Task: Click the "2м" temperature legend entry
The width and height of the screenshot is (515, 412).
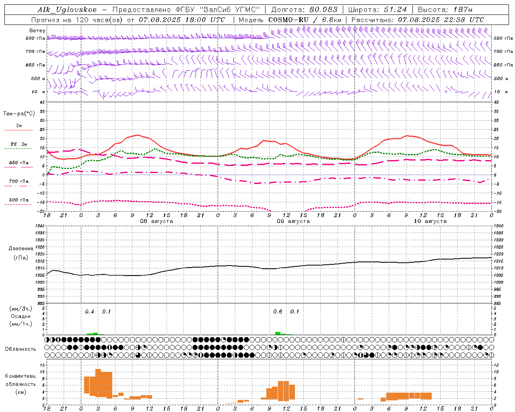Action: (19, 126)
